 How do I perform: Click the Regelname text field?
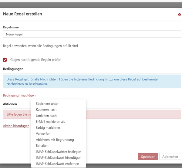(92, 34)
